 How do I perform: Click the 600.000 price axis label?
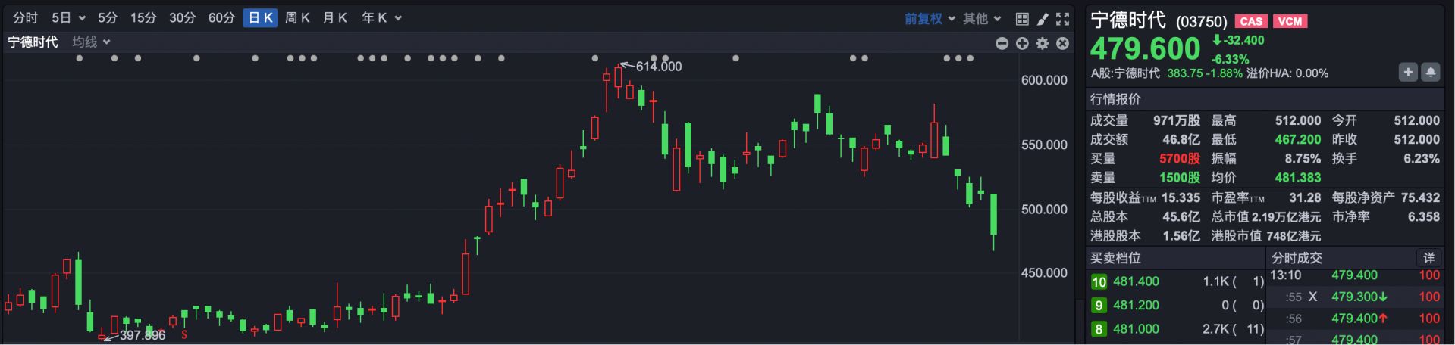1044,80
